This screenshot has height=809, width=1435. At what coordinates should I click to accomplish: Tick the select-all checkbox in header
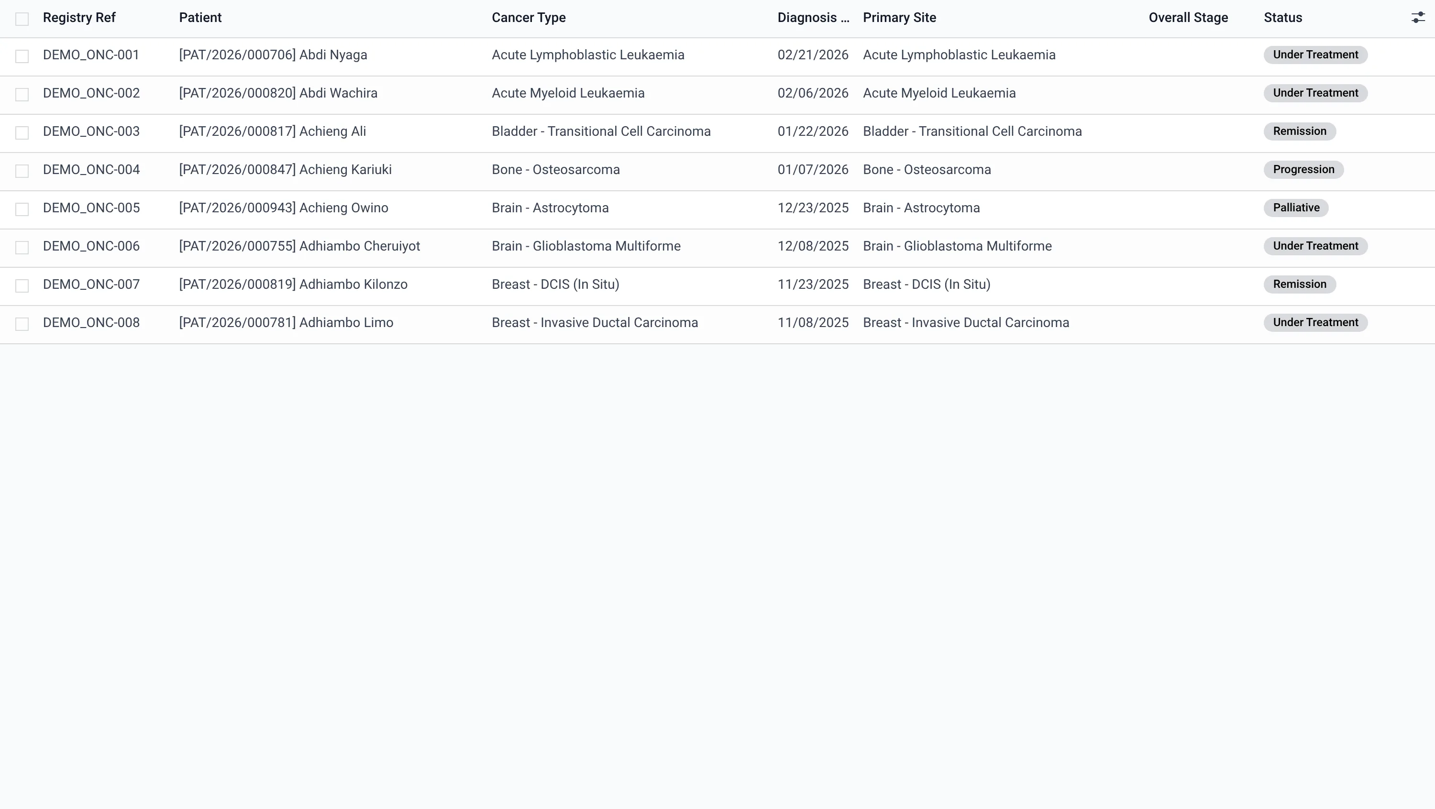click(x=22, y=19)
